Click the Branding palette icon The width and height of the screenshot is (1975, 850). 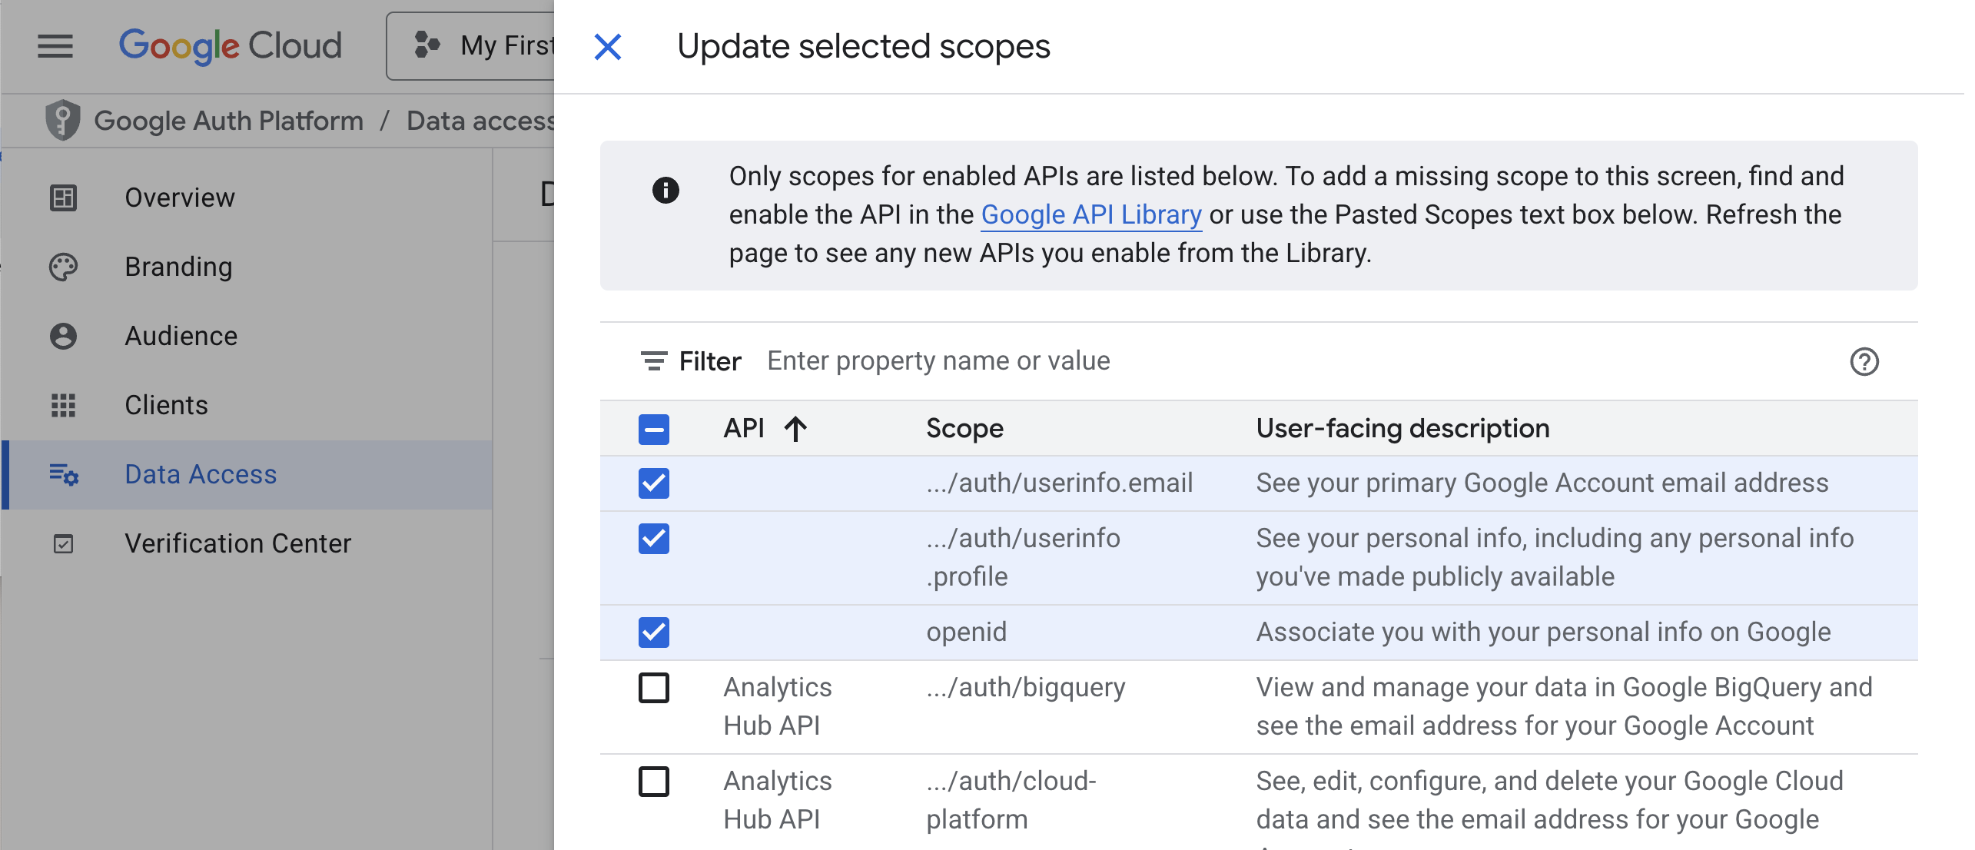pyautogui.click(x=63, y=267)
